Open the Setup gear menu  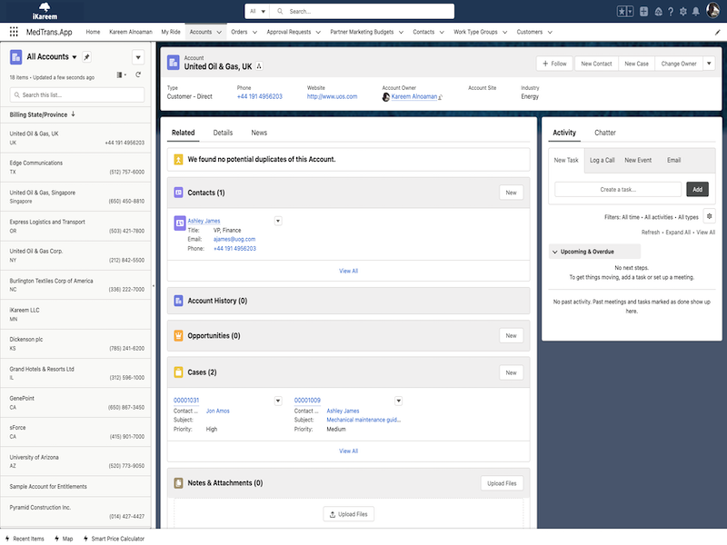(683, 12)
